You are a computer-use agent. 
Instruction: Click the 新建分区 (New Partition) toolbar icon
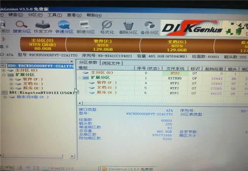point(86,27)
